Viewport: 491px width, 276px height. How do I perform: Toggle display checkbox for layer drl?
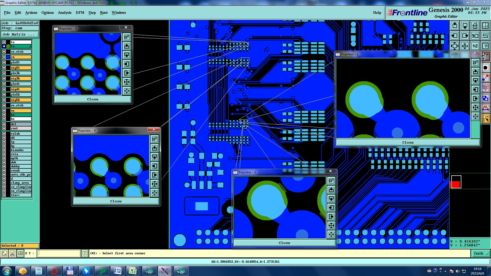[4, 124]
